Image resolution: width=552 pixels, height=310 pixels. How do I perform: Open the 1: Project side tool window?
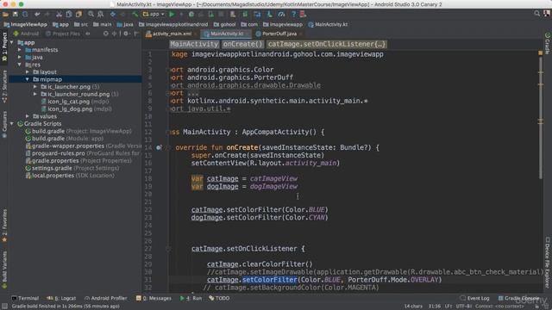[x=4, y=47]
